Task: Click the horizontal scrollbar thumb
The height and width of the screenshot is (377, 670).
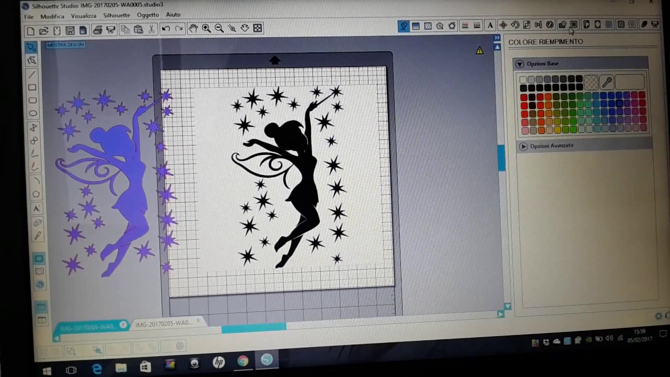Action: 254,328
